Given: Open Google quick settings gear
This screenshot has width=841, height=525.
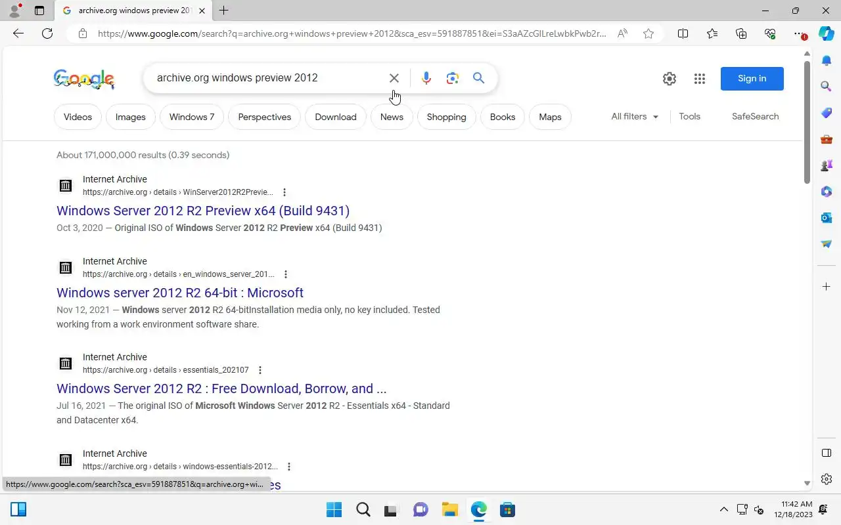Looking at the screenshot, I should click(x=670, y=79).
